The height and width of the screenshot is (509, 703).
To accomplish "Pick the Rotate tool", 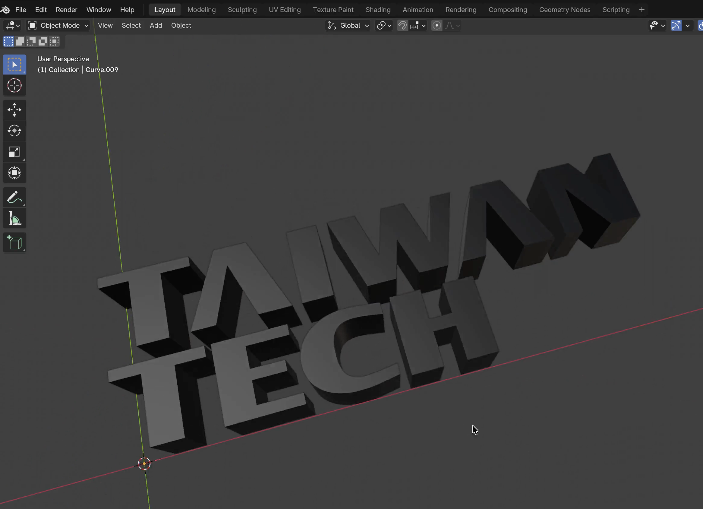I will [14, 131].
